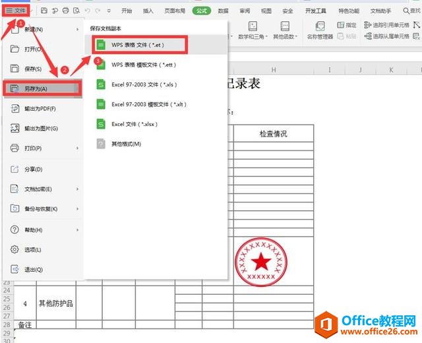Open the 安全 ribbon tab

click(287, 11)
